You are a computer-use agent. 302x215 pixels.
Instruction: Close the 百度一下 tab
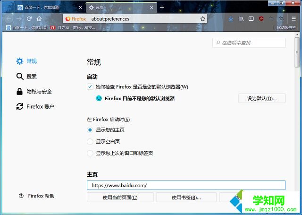tap(81, 8)
